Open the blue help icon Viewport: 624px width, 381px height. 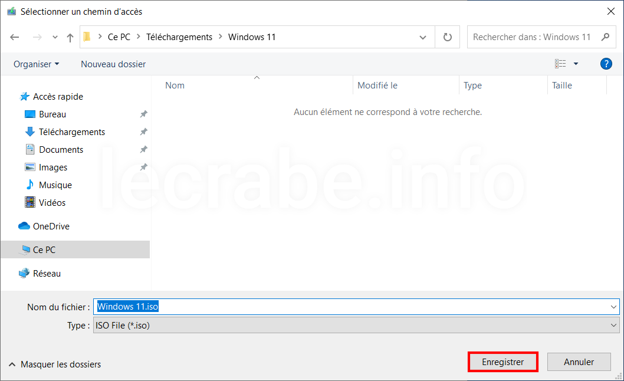(606, 64)
